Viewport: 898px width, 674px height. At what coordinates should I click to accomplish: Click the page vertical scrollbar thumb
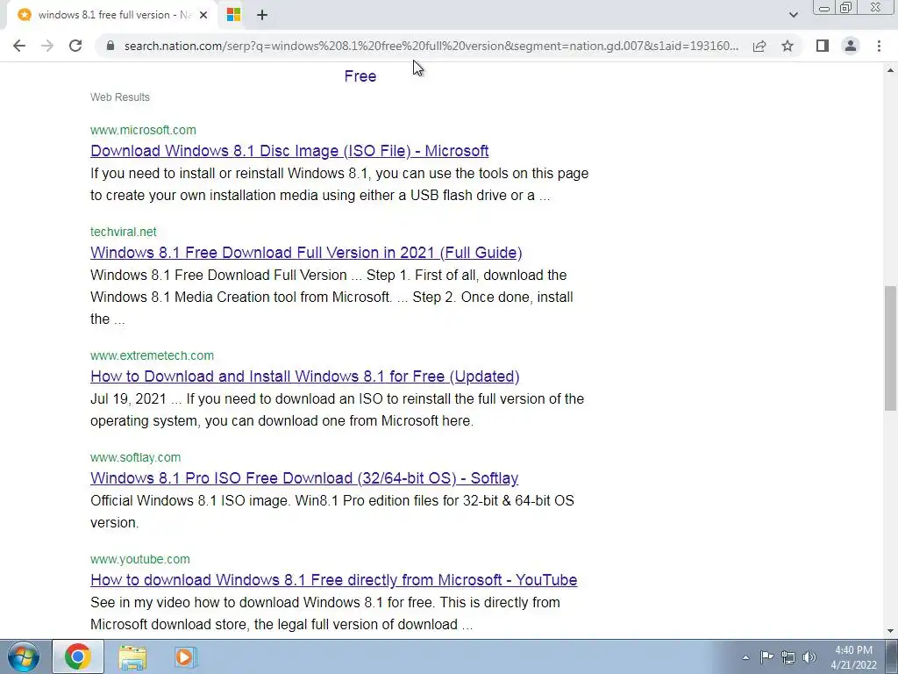point(890,348)
